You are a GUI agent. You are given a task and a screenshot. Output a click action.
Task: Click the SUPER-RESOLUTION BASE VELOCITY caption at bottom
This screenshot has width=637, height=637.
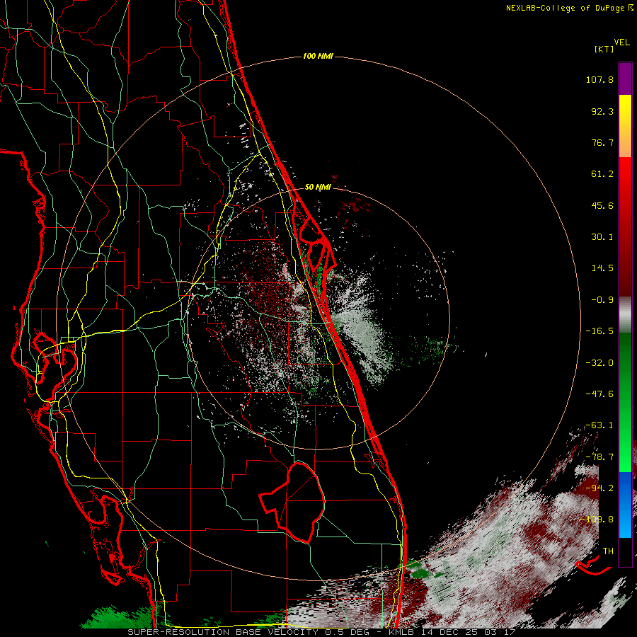pos(321,632)
